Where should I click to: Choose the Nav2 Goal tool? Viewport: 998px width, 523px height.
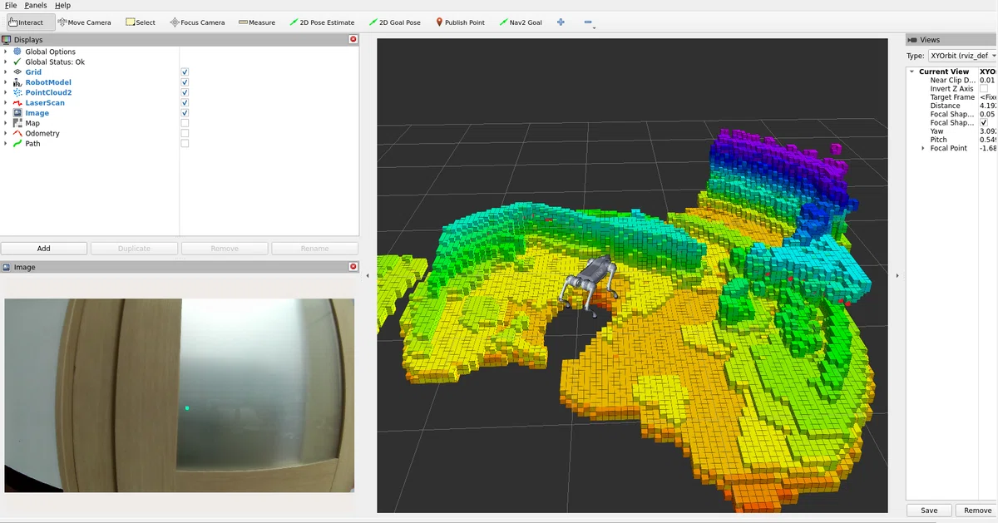pos(520,22)
